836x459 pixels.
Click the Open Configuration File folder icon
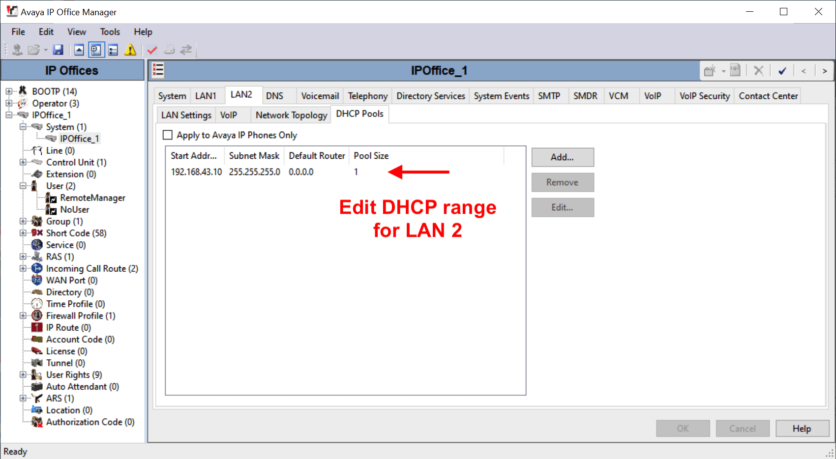coord(33,50)
